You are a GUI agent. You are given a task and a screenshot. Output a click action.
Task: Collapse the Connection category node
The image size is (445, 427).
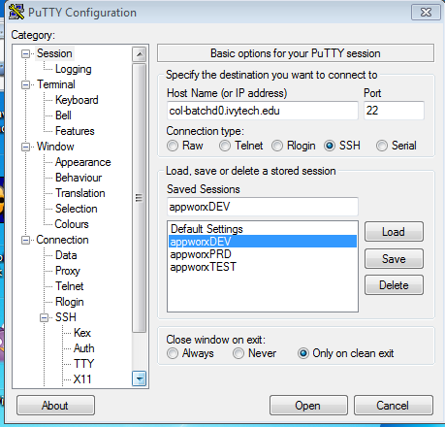pyautogui.click(x=26, y=240)
